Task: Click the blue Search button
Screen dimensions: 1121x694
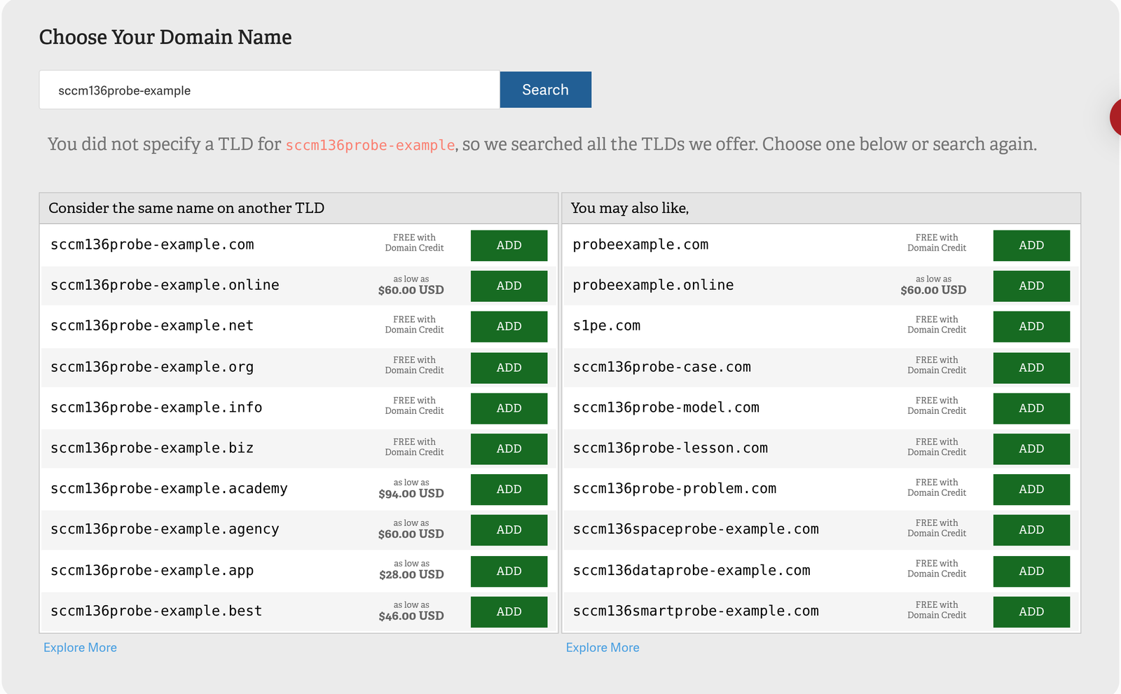Action: click(x=545, y=90)
